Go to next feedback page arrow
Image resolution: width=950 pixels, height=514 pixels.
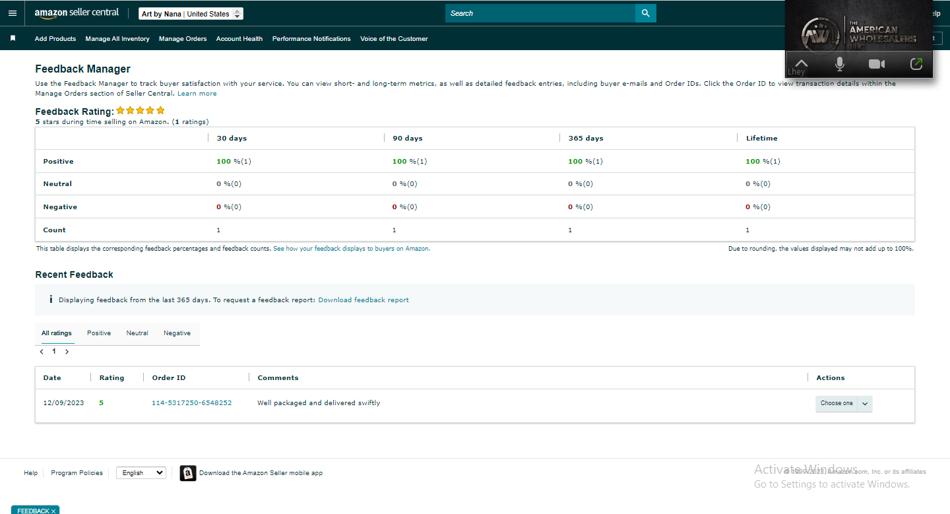tap(67, 352)
